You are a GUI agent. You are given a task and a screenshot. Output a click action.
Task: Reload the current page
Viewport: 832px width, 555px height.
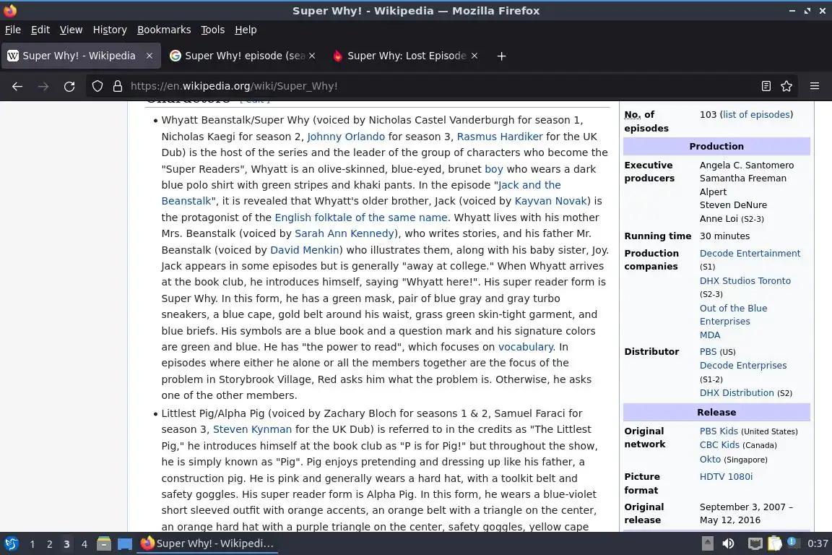pos(69,86)
